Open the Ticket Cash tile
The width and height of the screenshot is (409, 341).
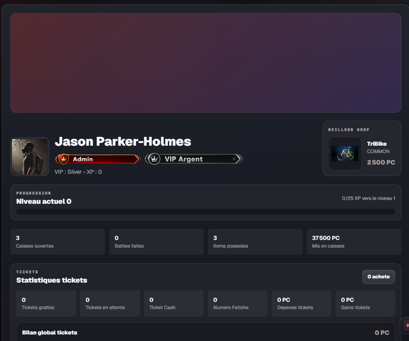click(x=174, y=303)
